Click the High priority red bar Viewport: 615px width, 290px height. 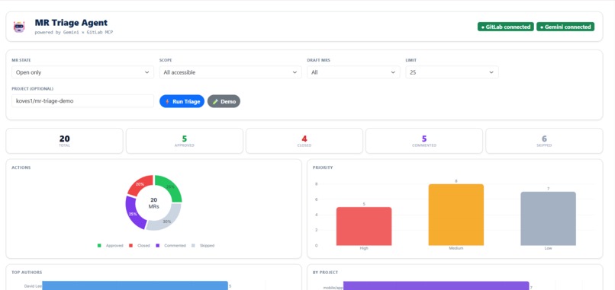tap(364, 226)
